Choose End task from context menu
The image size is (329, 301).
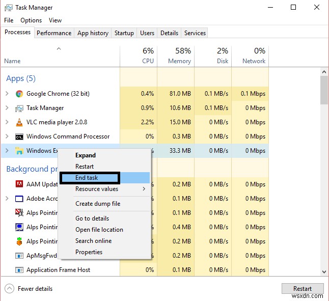(87, 178)
